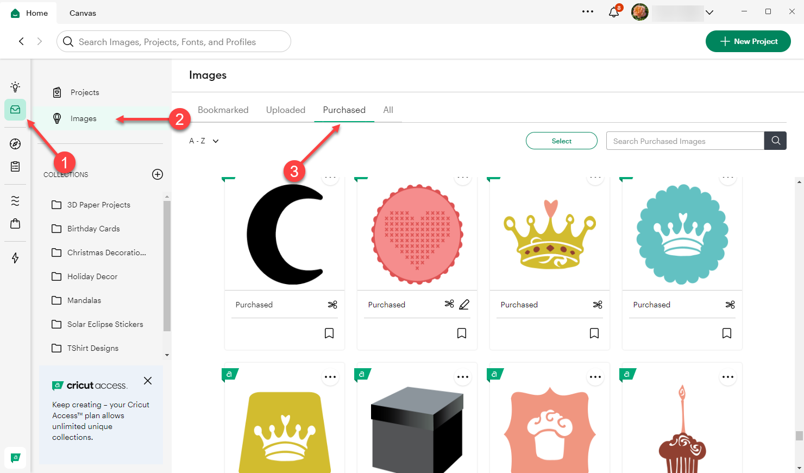Open the lightbulb inspiration sidebar icon
804x473 pixels.
tap(15, 87)
